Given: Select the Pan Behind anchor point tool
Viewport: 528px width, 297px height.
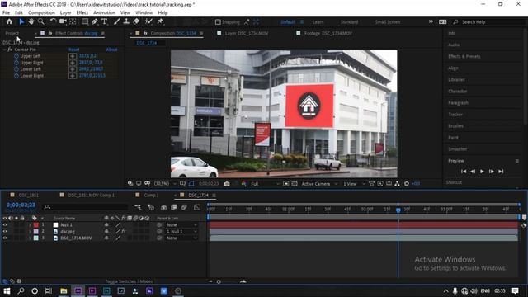Looking at the screenshot, I should [x=73, y=21].
